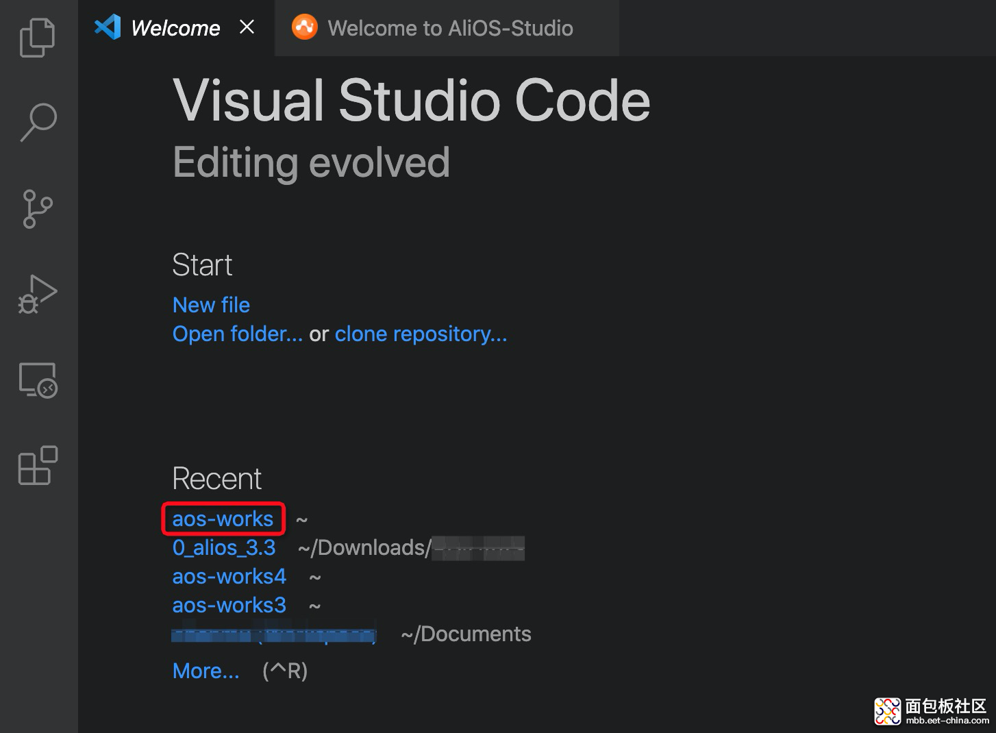
Task: Close the Welcome tab
Action: click(x=247, y=27)
